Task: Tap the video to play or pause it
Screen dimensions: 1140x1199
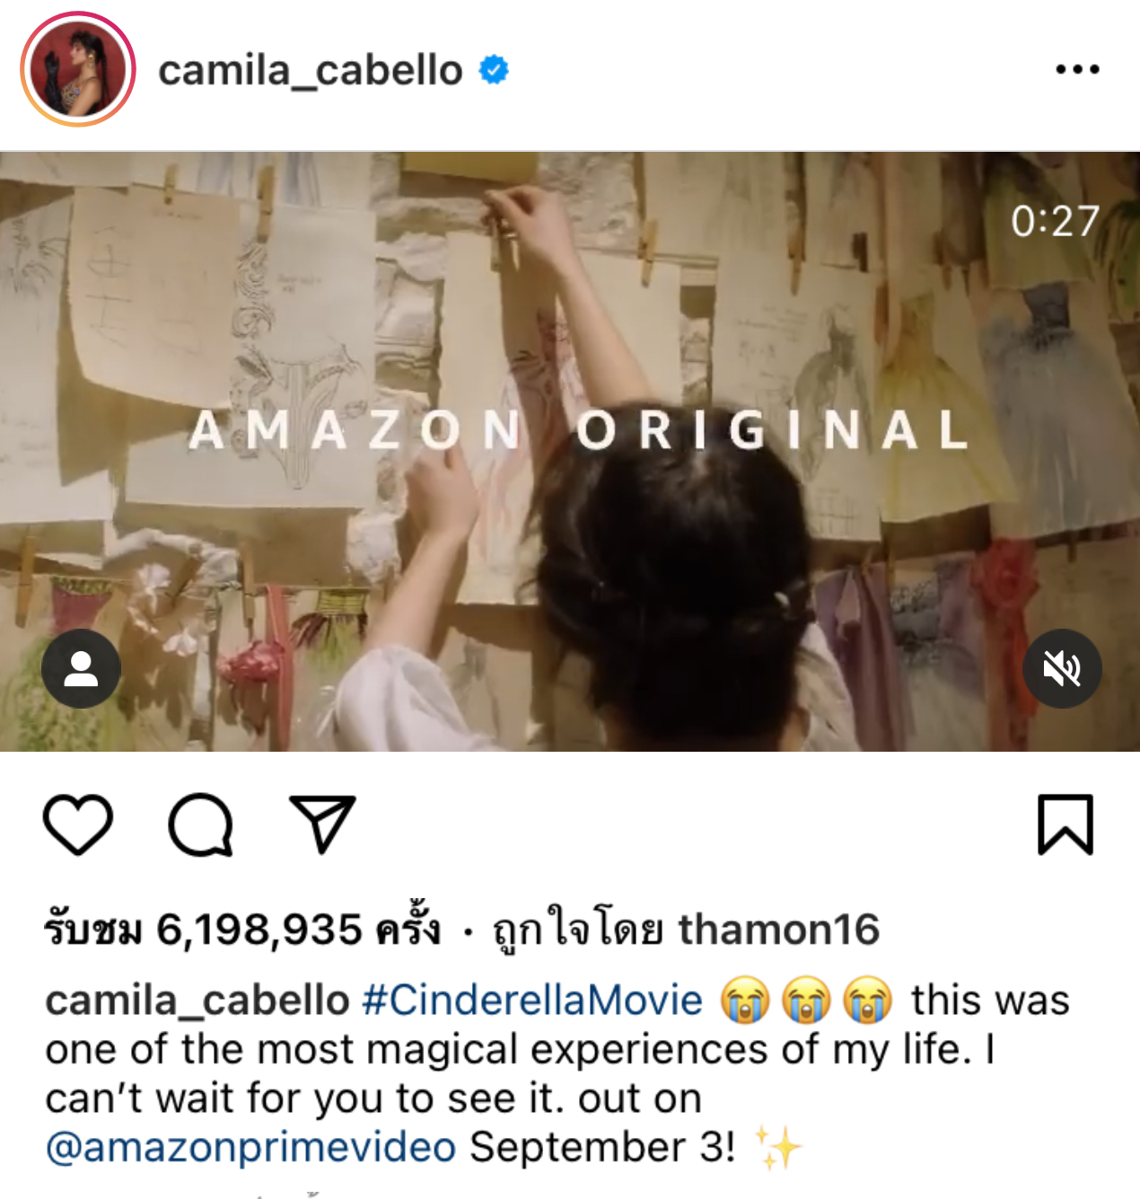Action: pyautogui.click(x=570, y=452)
